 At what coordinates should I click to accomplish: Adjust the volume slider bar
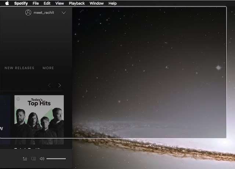click(x=56, y=159)
